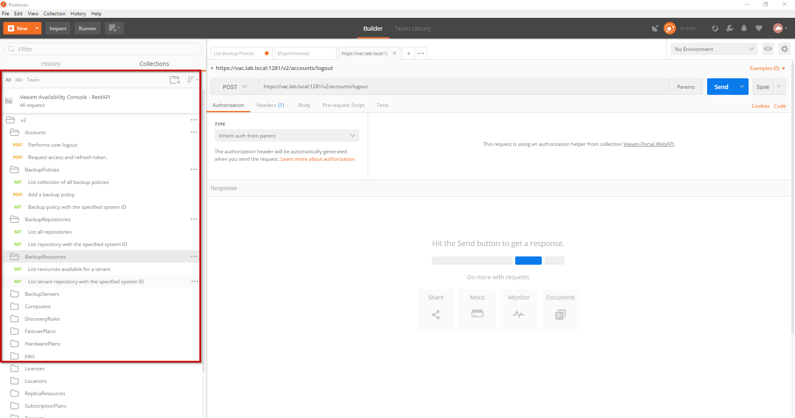Open List collection of all backup policies
The width and height of the screenshot is (795, 418).
coord(68,182)
